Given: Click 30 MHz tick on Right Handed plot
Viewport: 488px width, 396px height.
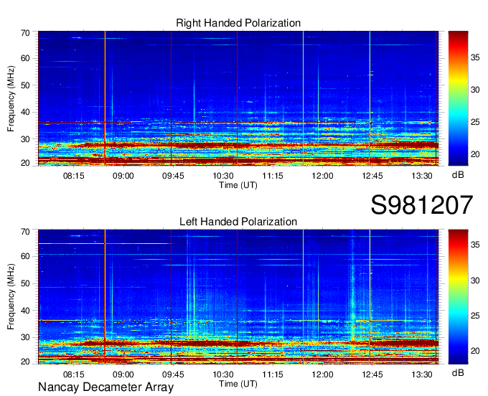Looking at the screenshot, I should point(25,139).
